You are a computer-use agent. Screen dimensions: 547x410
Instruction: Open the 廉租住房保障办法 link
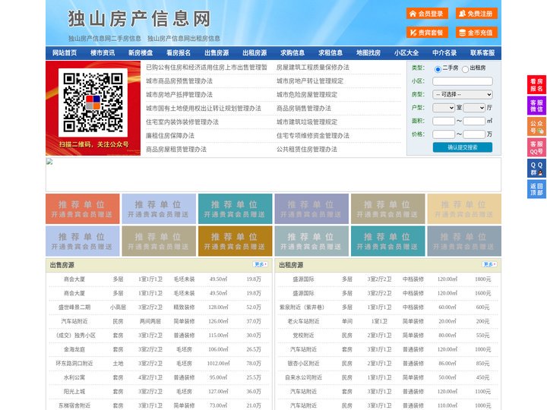coord(170,136)
